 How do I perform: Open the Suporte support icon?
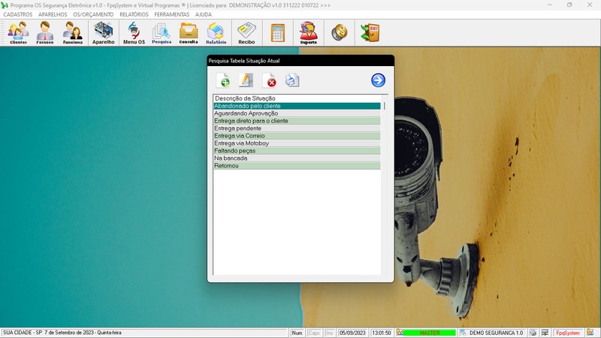(x=309, y=33)
